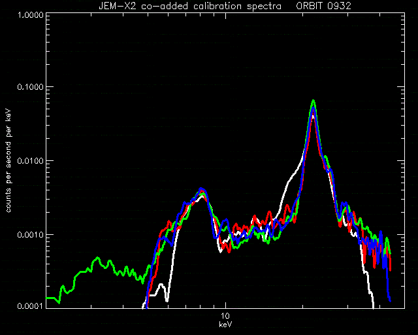Click the 0.0010 y-axis tick label

[30, 234]
